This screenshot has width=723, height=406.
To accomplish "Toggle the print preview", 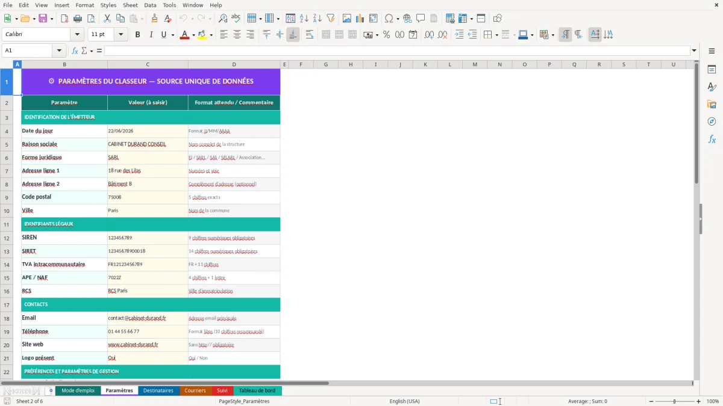I will tap(91, 19).
